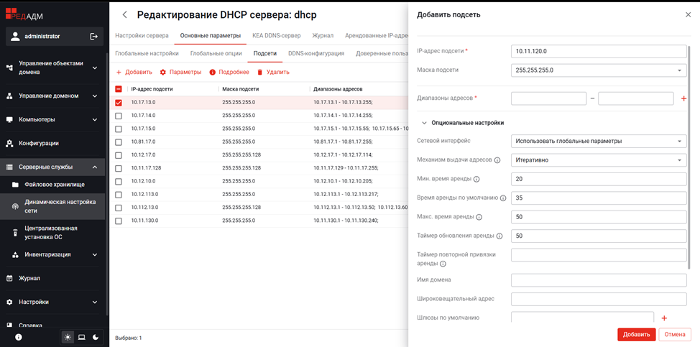Click the logout icon beside administrator
Screen dimensions: 700x347
tap(93, 37)
